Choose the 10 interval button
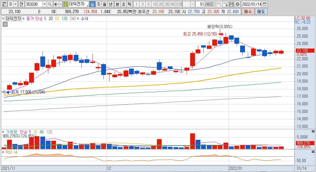Screen dimensions: 316x172 155,4
